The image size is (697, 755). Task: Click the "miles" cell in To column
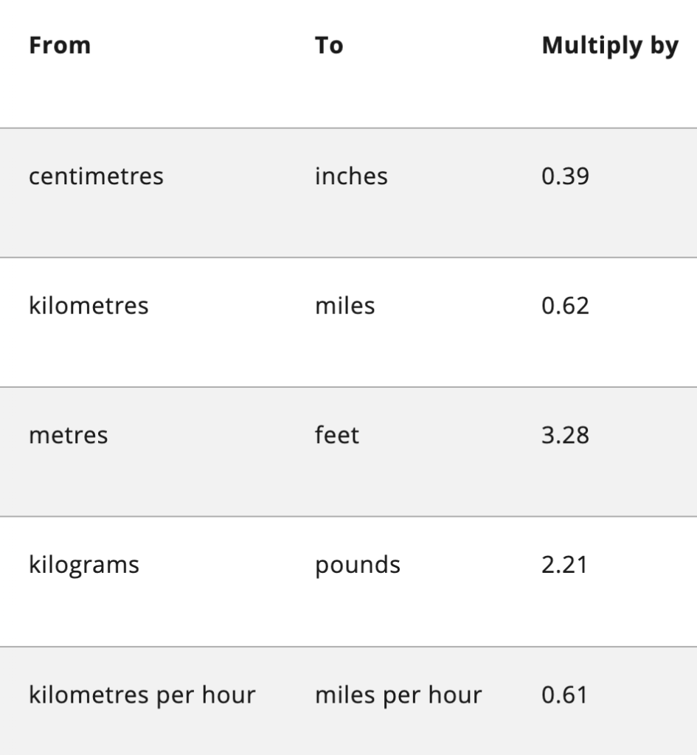pyautogui.click(x=344, y=305)
